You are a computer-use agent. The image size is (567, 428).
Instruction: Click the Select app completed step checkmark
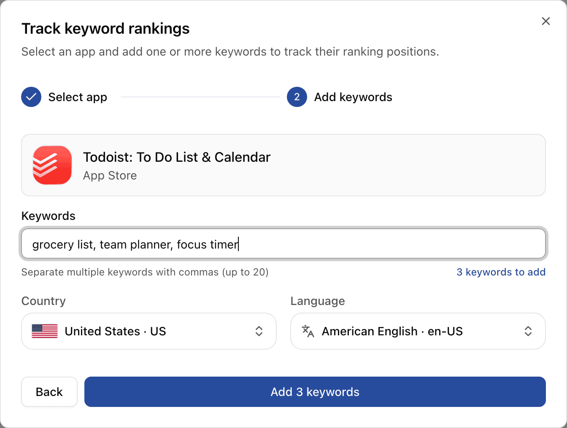[31, 97]
